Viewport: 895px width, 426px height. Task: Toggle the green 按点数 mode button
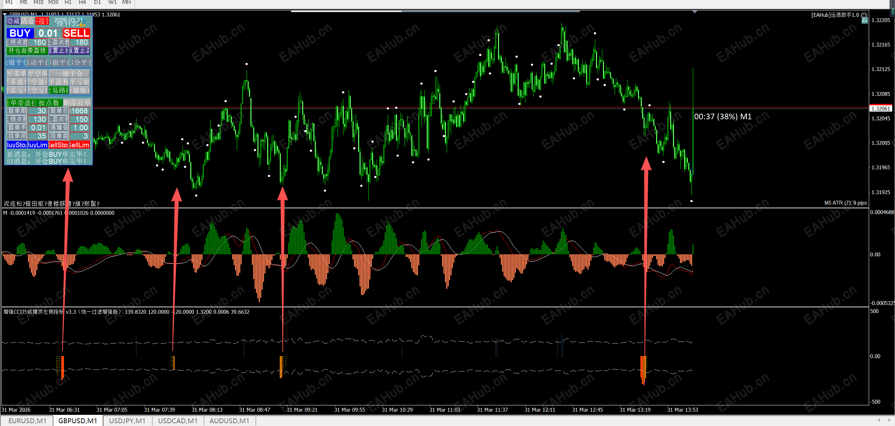click(x=49, y=103)
